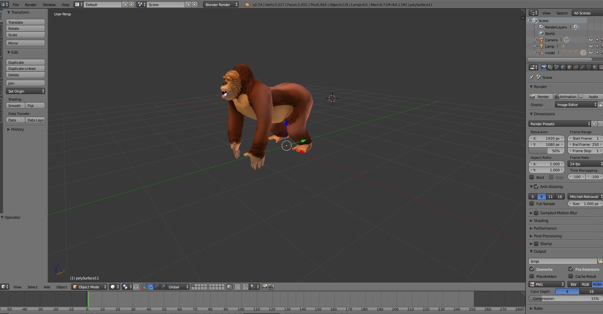Click the Smooth shading button
Image resolution: width=603 pixels, height=314 pixels.
[x=15, y=105]
